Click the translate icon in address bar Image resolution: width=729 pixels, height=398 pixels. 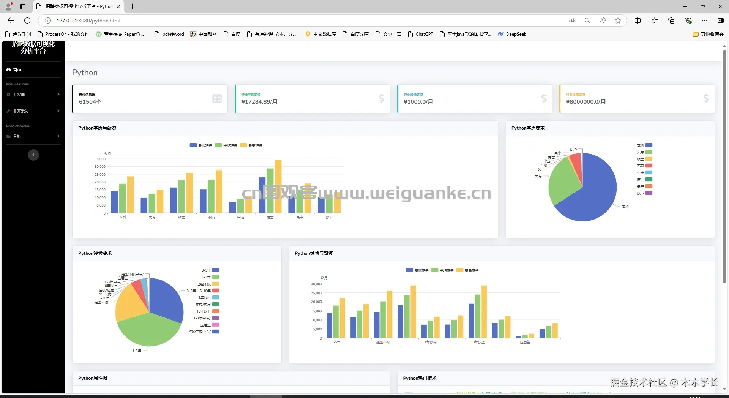(572, 21)
